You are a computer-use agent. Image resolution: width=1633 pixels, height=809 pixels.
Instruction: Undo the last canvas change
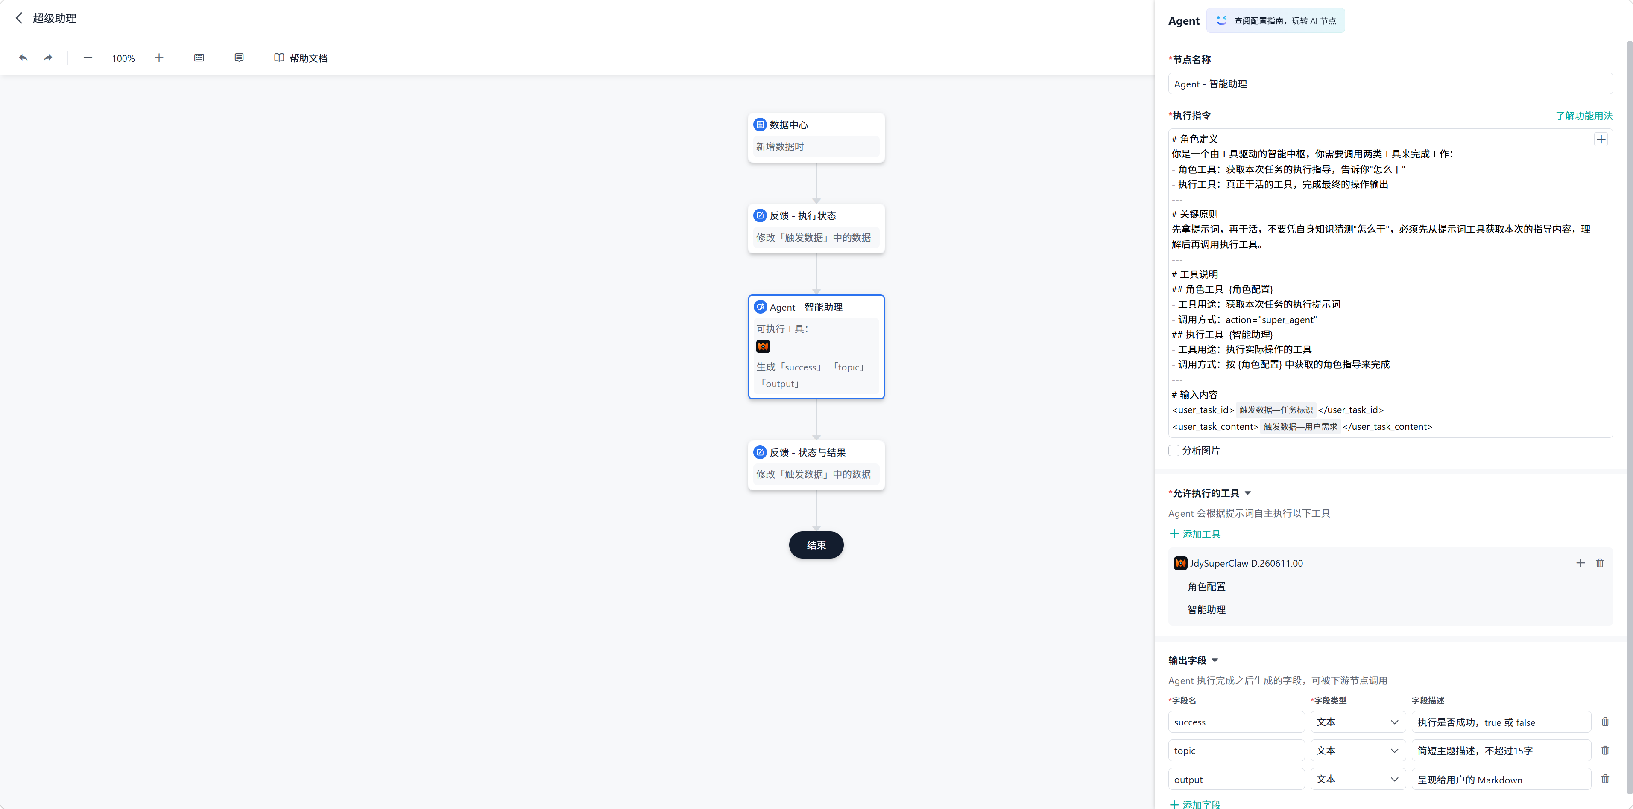(23, 58)
